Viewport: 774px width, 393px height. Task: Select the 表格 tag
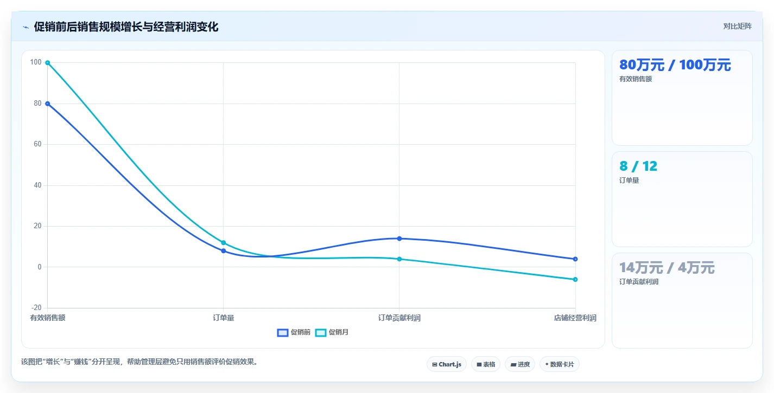[x=486, y=364]
